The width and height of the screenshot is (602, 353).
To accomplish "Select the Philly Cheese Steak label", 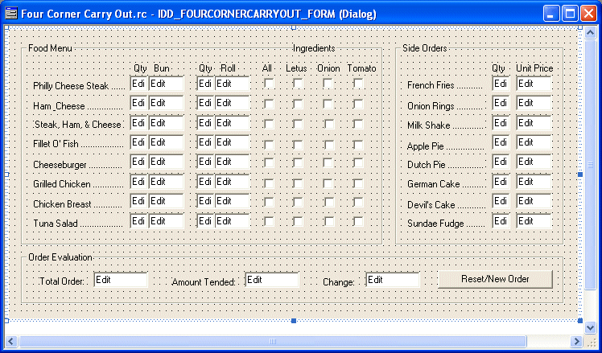I will point(79,86).
